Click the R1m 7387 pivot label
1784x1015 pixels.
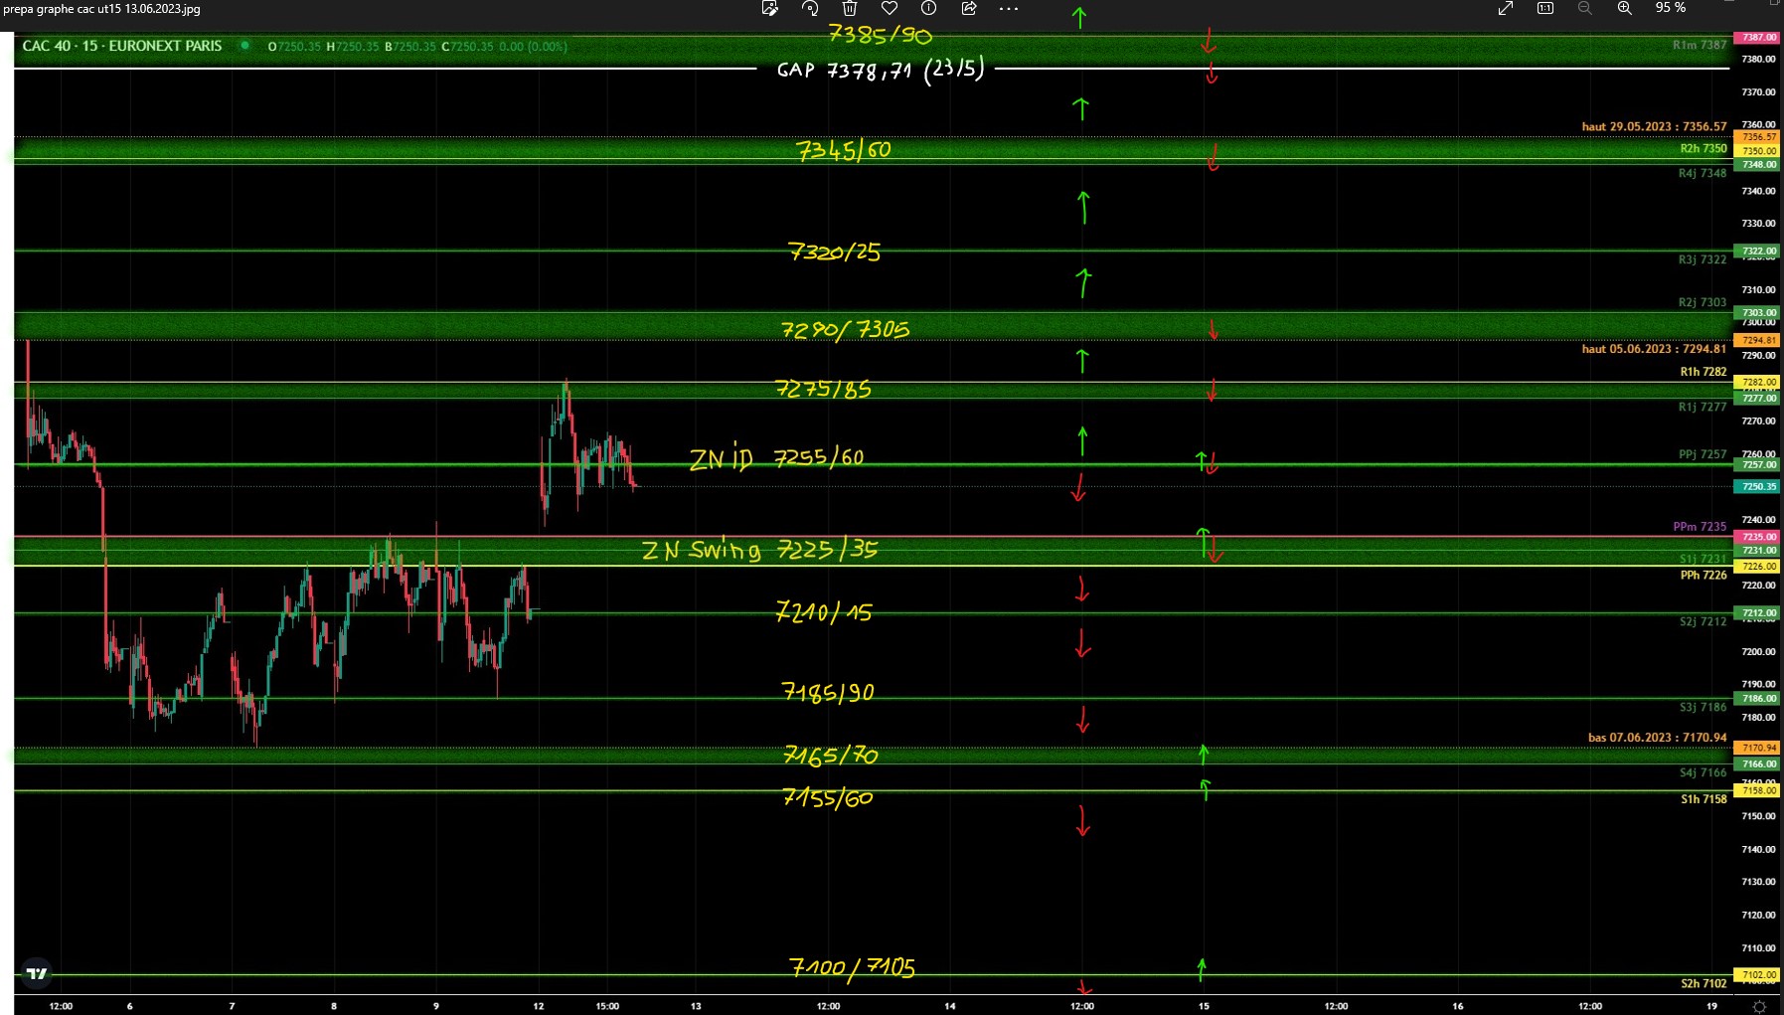(1699, 45)
